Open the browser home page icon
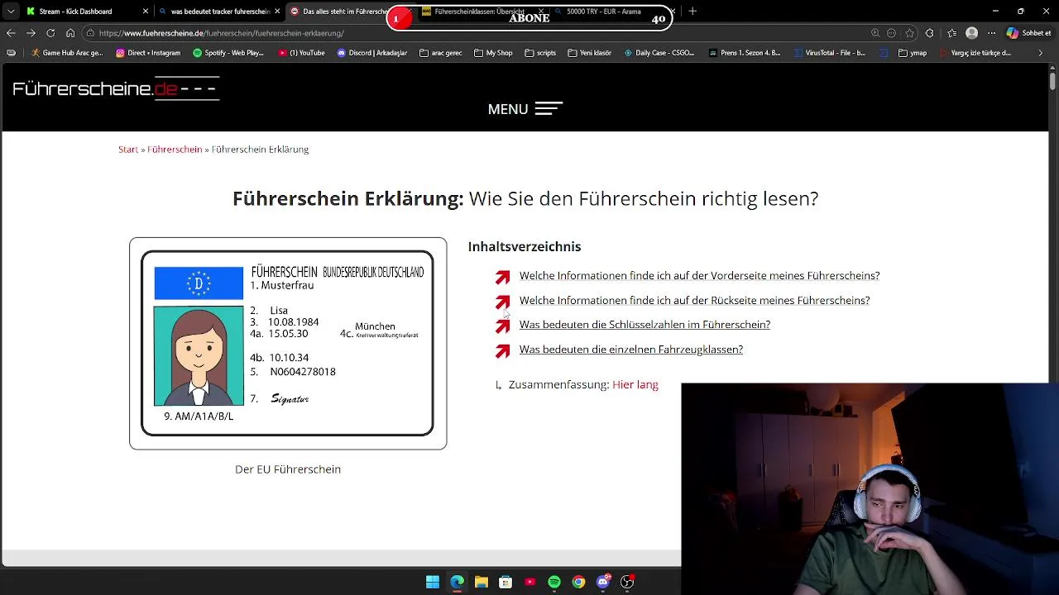 click(70, 33)
